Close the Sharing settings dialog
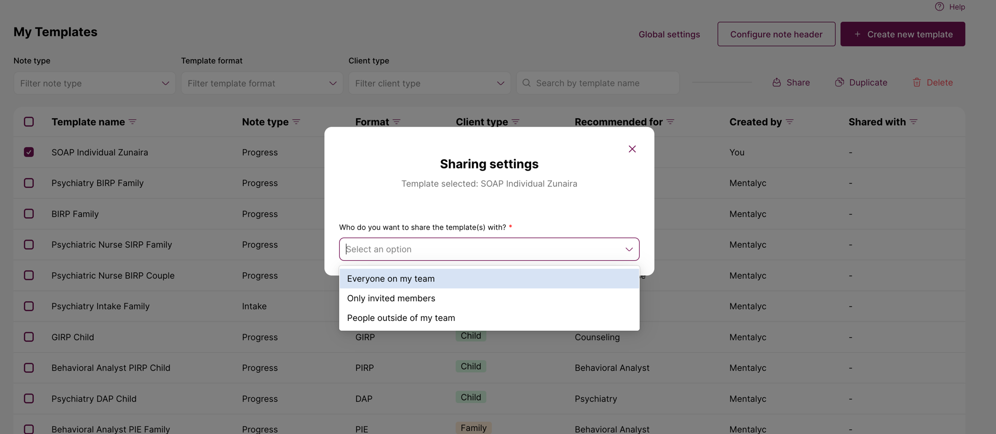 tap(632, 149)
